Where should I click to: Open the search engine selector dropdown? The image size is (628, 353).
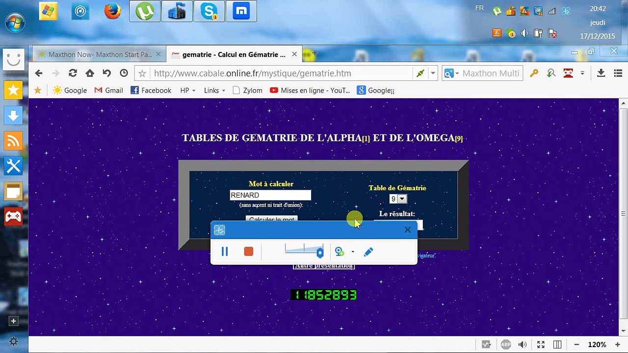(x=451, y=73)
